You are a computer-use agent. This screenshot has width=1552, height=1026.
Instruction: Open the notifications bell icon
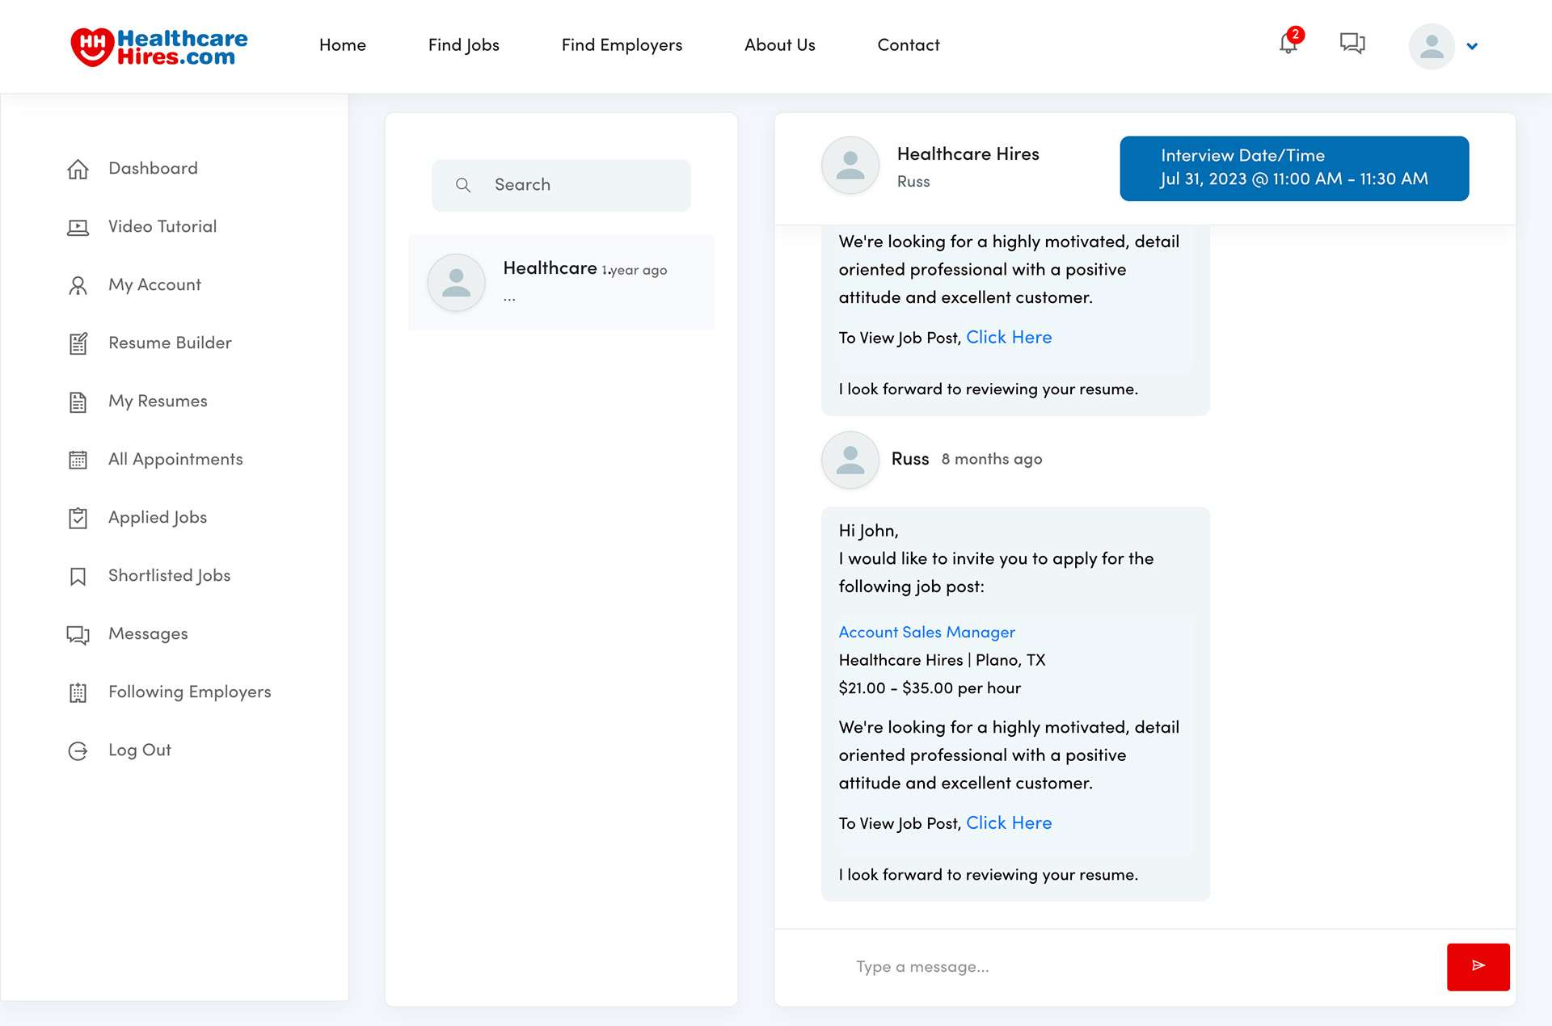pyautogui.click(x=1288, y=44)
